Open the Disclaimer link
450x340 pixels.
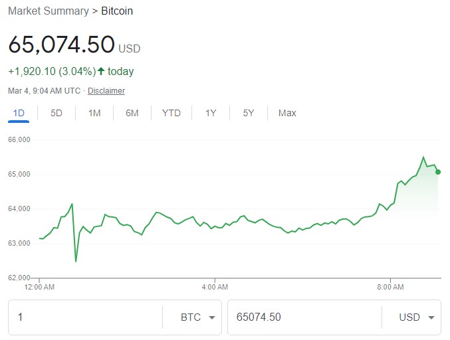click(106, 91)
